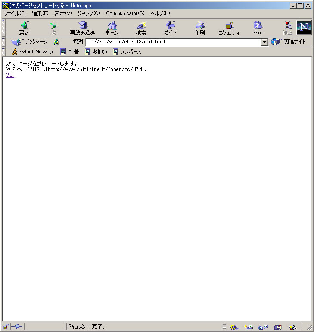Screen dimensions: 314x332
Task: Click the text 次のページをプレロードします。
Action: [x=42, y=64]
